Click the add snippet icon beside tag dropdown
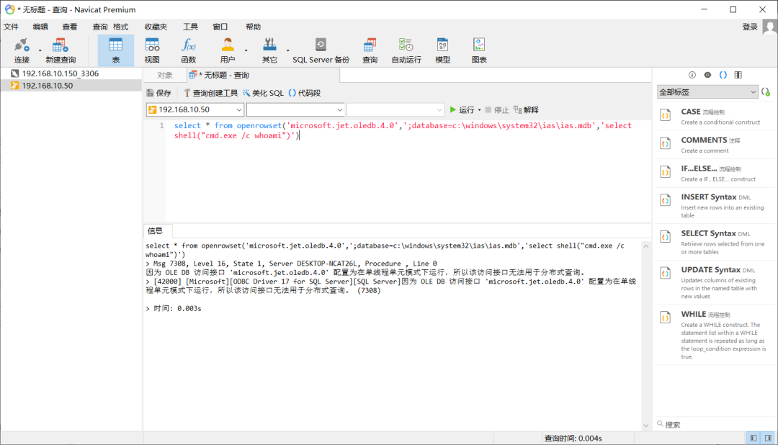Viewport: 778px width, 445px height. (766, 92)
